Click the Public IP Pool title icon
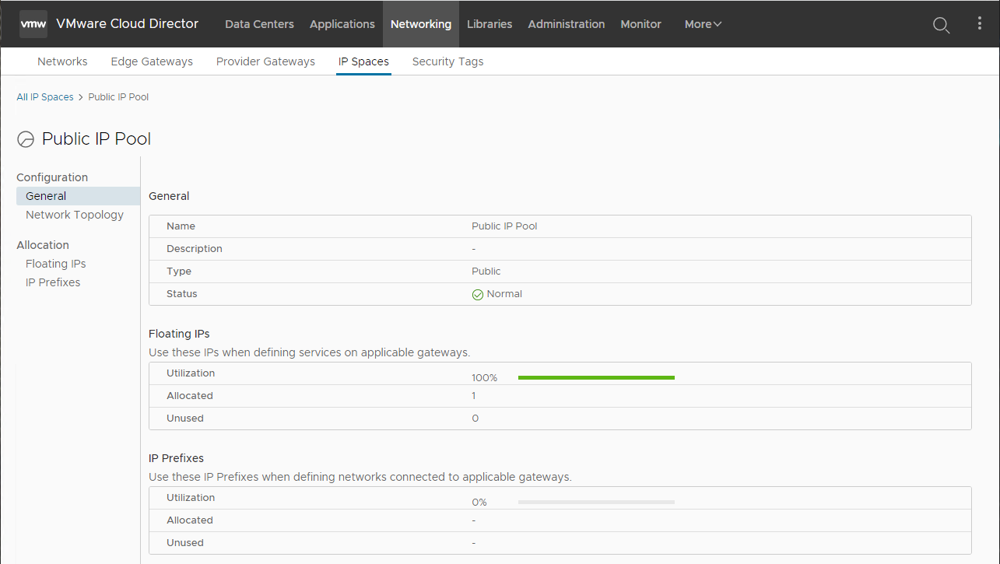This screenshot has height=564, width=1000. 26,140
